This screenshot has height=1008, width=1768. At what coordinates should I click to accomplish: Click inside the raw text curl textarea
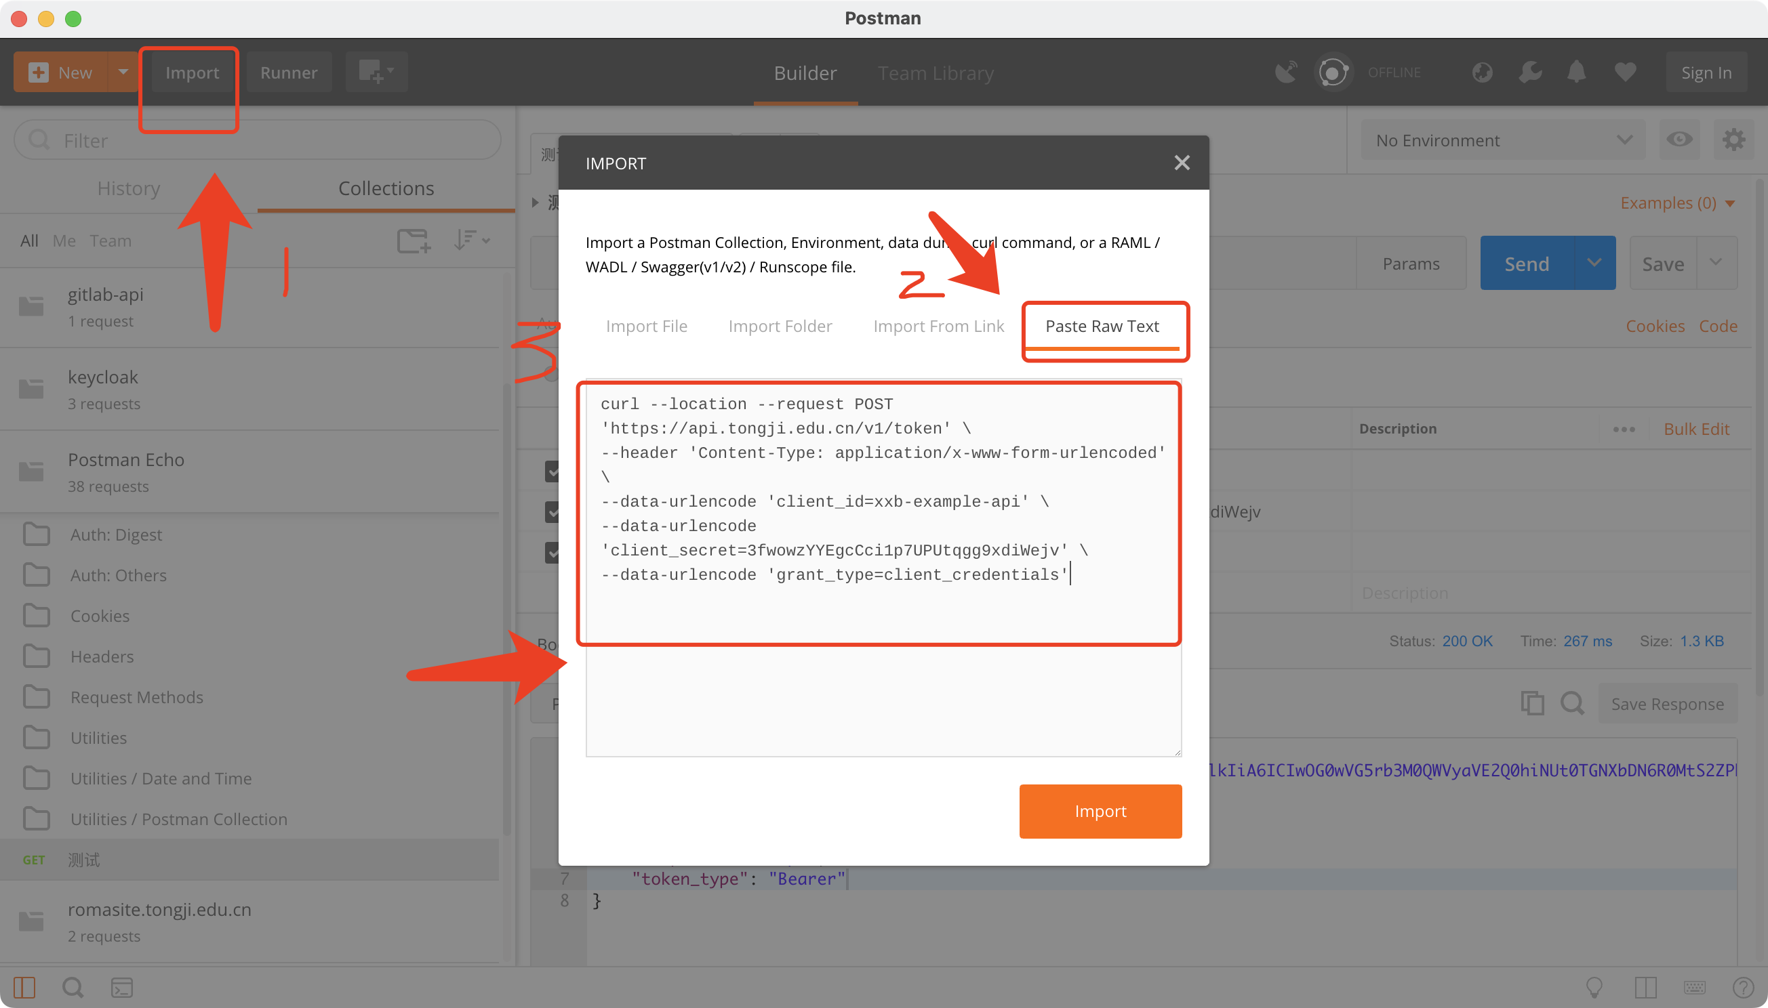(x=883, y=568)
